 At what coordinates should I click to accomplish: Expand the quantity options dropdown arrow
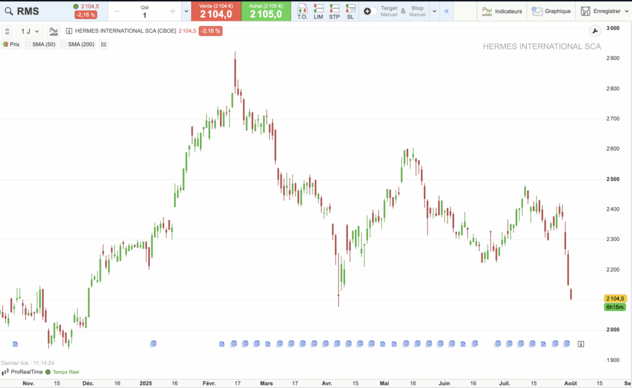186,11
